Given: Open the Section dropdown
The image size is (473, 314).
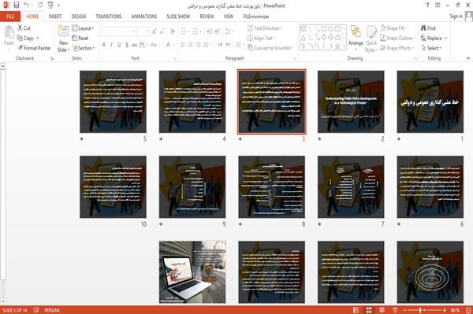Looking at the screenshot, I should (x=84, y=48).
